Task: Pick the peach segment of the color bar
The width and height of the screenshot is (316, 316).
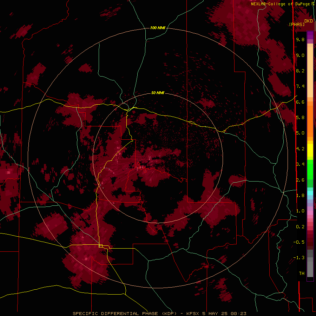Action: pyautogui.click(x=310, y=71)
